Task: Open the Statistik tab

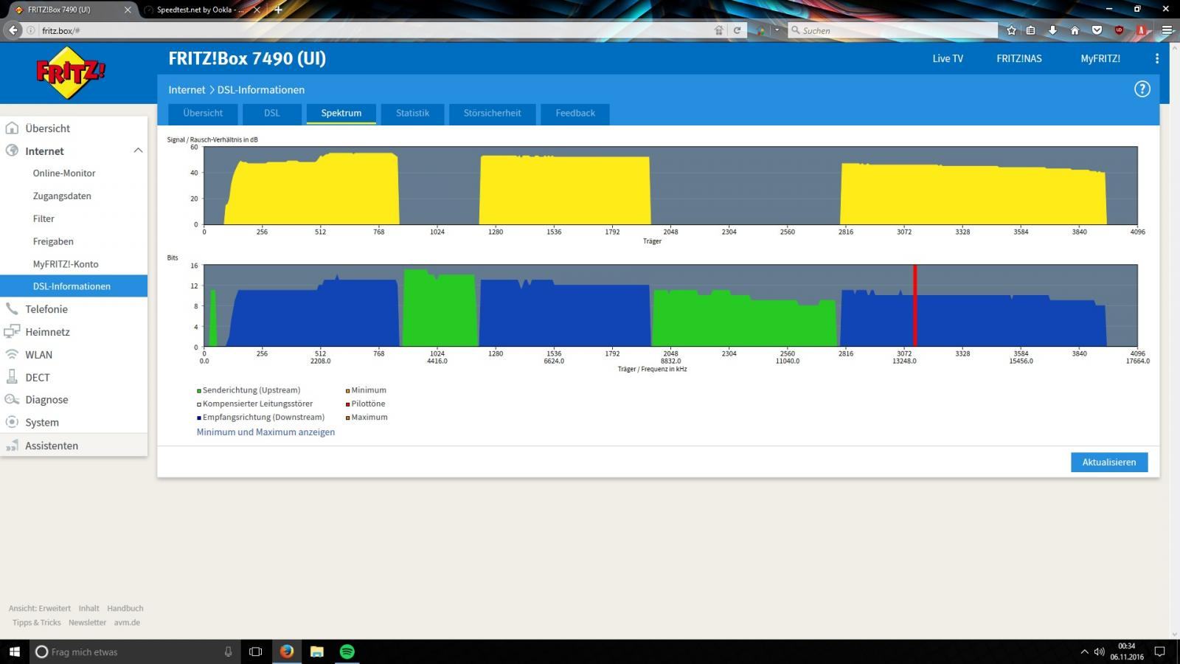Action: [412, 113]
